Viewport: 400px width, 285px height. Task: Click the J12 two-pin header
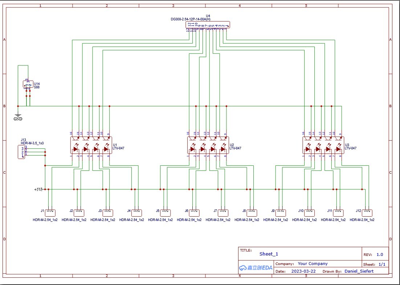(367, 213)
